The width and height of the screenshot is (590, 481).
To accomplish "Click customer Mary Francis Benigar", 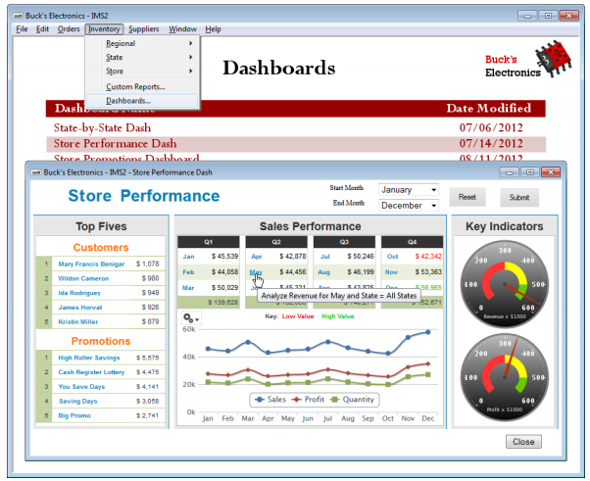I will coord(91,264).
